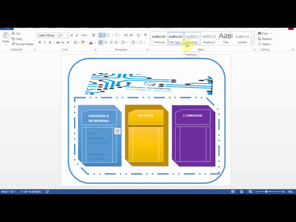
Task: Toggle Underline formatting
Action: pyautogui.click(x=50, y=43)
